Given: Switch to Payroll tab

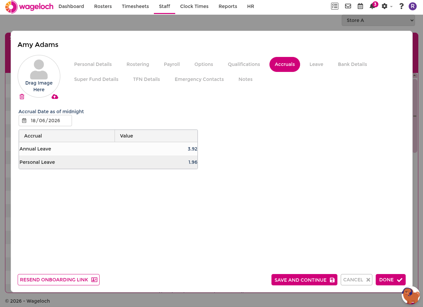Looking at the screenshot, I should [x=172, y=64].
